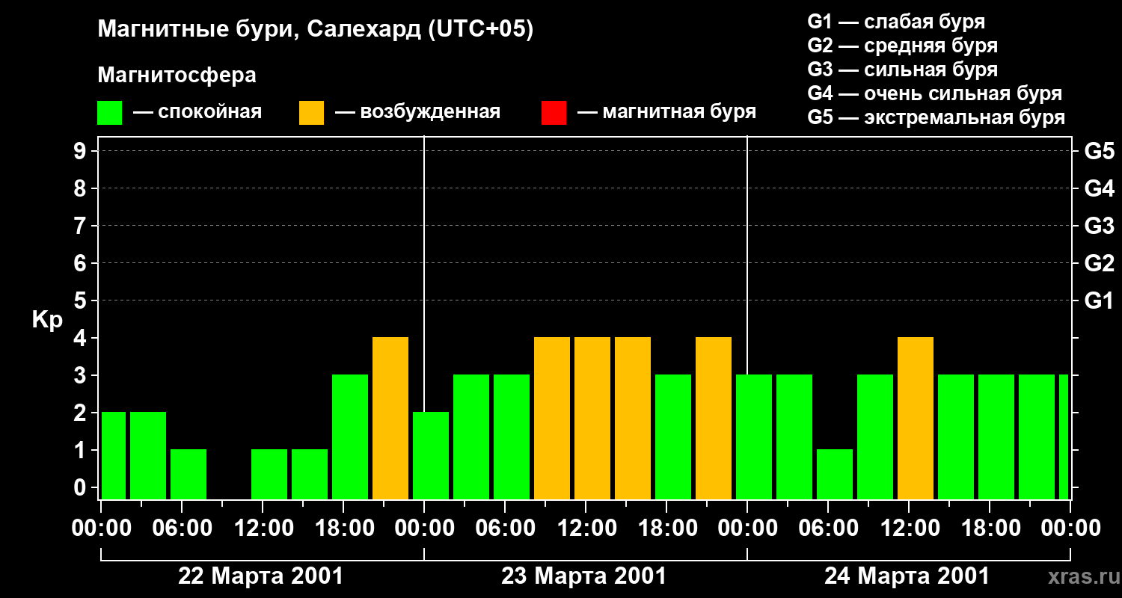Screen dimensions: 1122x598
Task: Click the green Kp 2 bar crossing midnight into 23 Марта
Action: pos(431,456)
